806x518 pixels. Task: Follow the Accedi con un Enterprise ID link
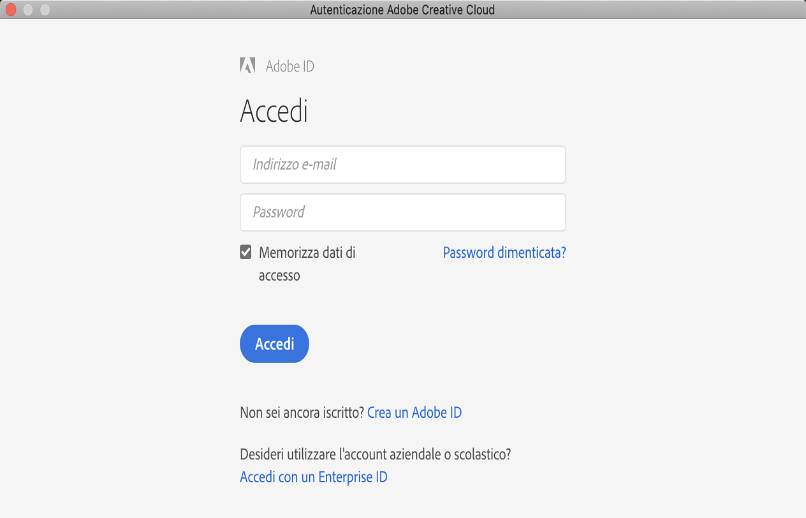(314, 477)
